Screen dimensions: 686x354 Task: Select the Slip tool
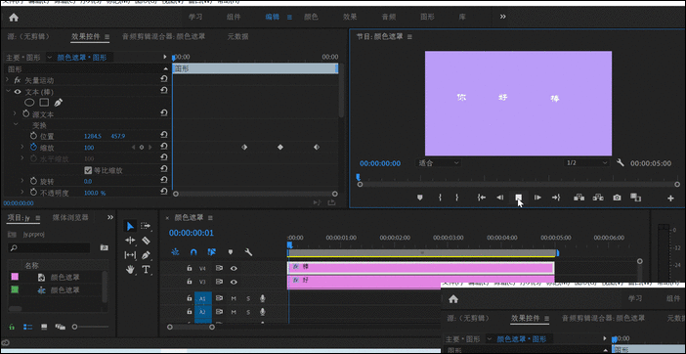click(x=130, y=254)
